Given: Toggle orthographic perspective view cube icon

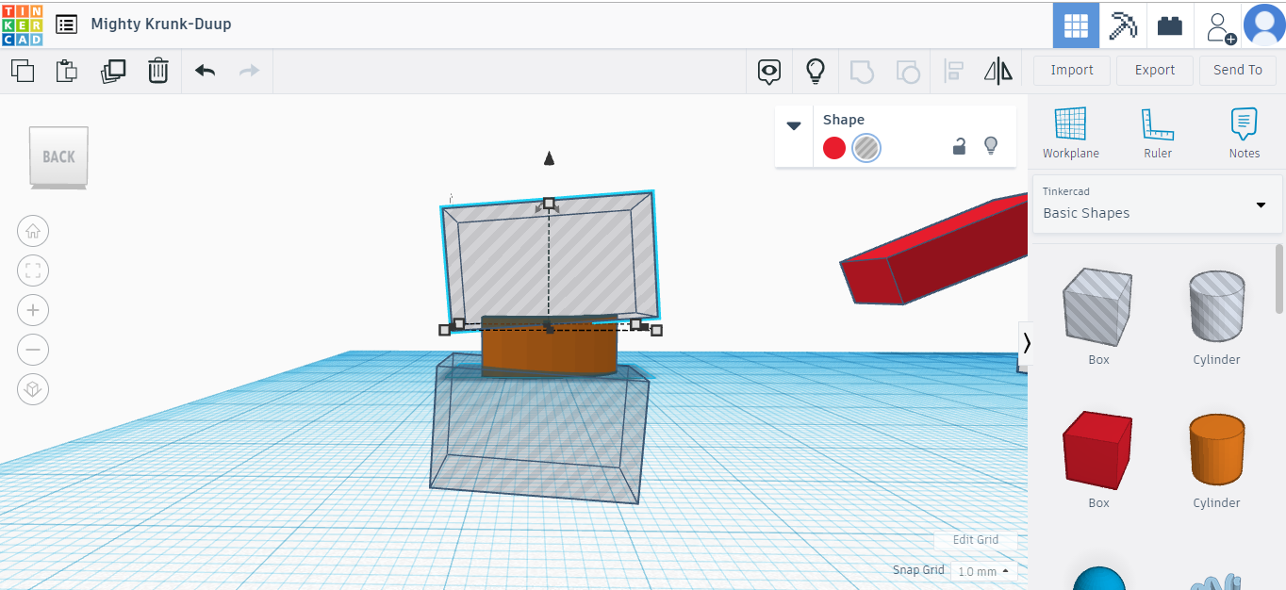Looking at the screenshot, I should point(33,389).
